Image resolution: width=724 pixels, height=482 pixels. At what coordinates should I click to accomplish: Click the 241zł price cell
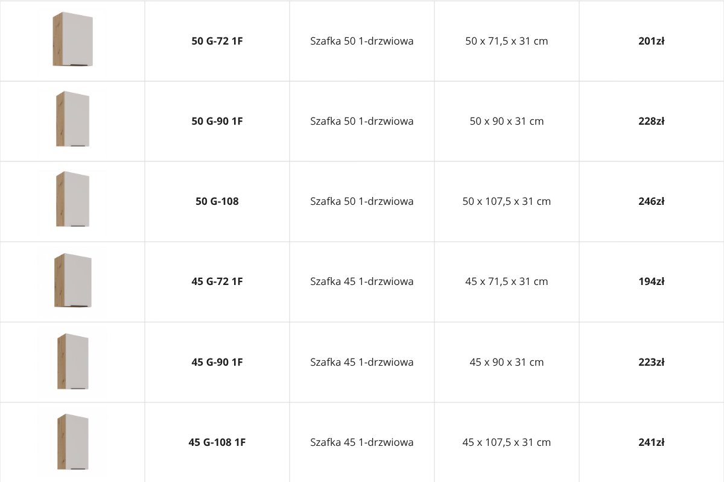[x=652, y=442]
